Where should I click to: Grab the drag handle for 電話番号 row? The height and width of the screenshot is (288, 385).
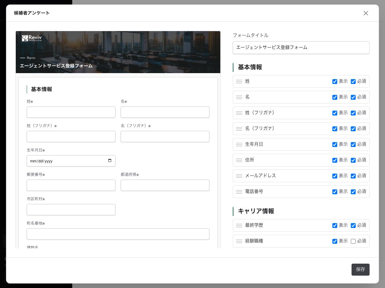pos(239,192)
